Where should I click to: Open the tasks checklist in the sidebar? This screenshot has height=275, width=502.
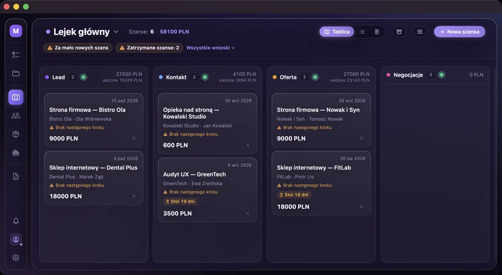tap(16, 55)
